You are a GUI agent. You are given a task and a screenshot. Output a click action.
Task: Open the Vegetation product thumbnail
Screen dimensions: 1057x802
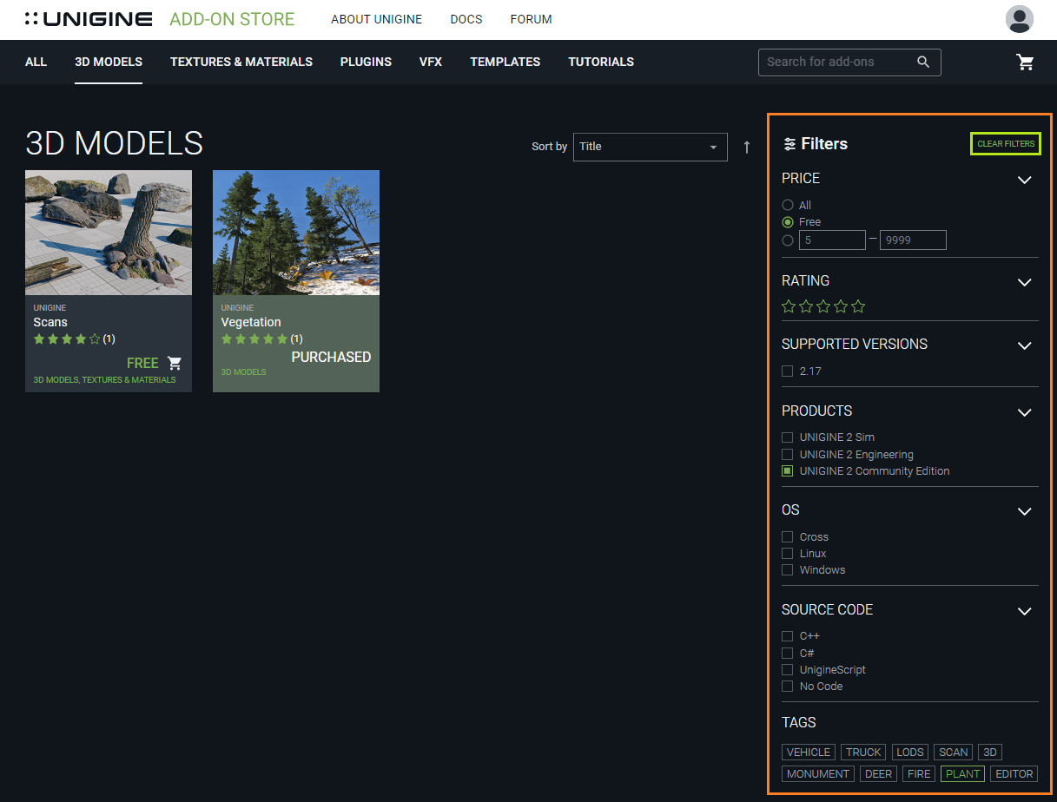coord(296,233)
